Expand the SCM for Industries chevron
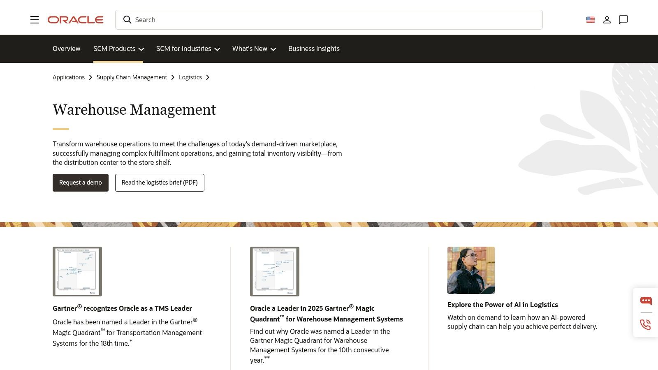 pos(217,49)
